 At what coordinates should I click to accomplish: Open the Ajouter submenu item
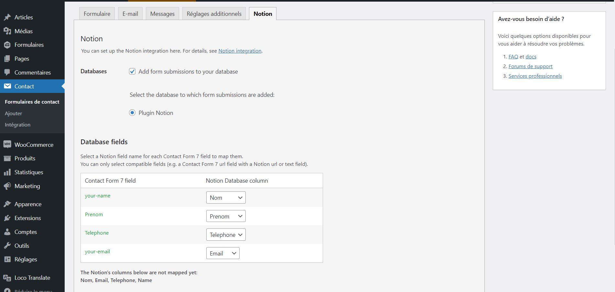coord(14,113)
